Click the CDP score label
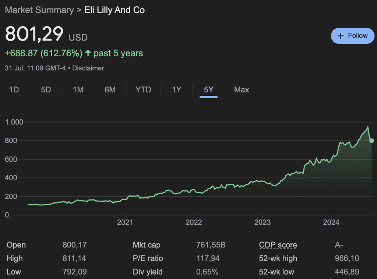 coord(278,245)
